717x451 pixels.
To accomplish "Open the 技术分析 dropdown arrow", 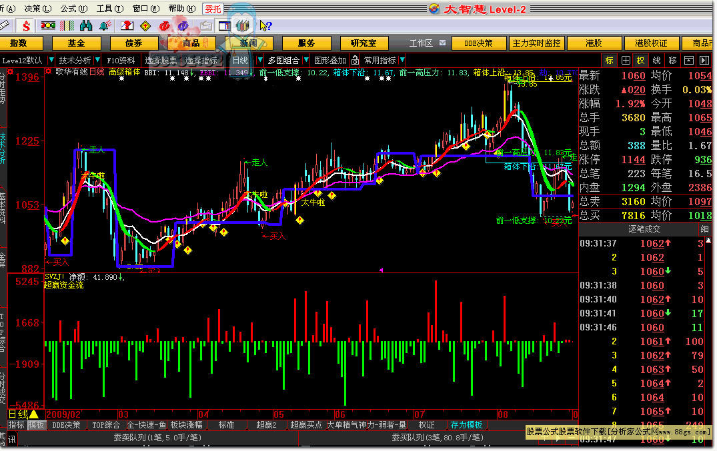I will point(97,60).
